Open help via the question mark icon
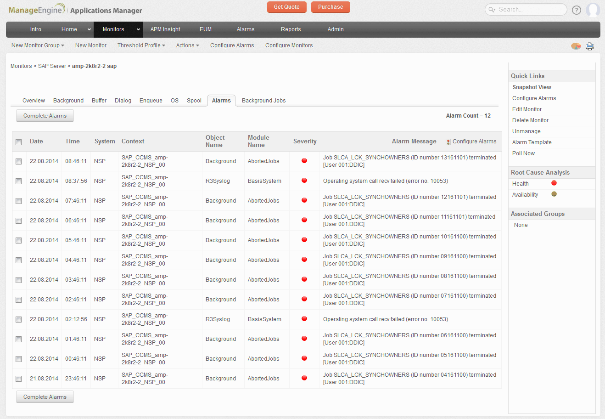Screen dimensions: 605x419 click(x=577, y=10)
